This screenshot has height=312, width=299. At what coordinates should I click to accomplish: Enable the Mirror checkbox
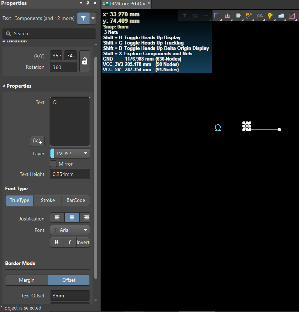(x=53, y=164)
